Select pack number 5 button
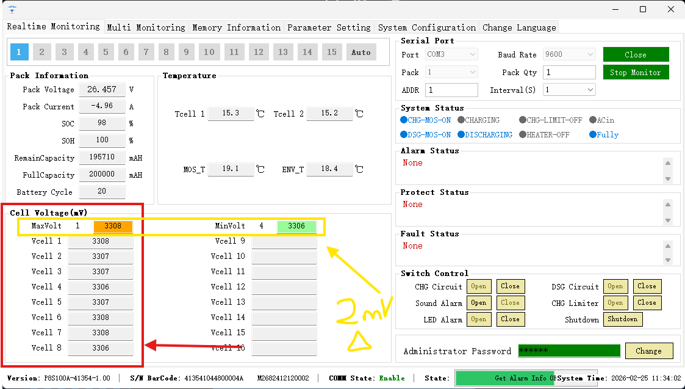The height and width of the screenshot is (389, 685). 106,52
